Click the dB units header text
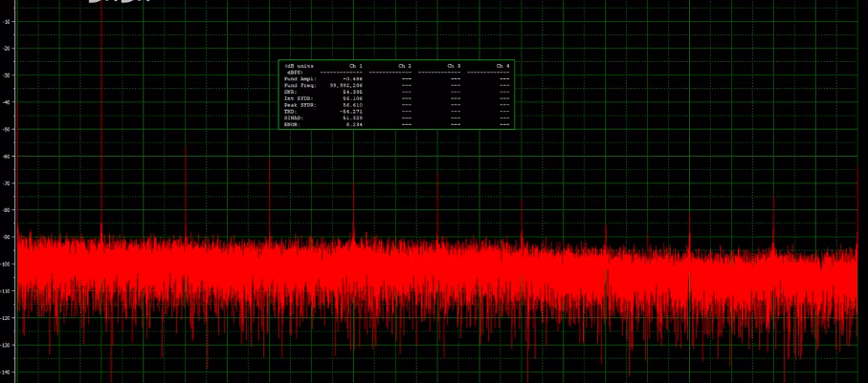The width and height of the screenshot is (868, 383). coord(299,66)
